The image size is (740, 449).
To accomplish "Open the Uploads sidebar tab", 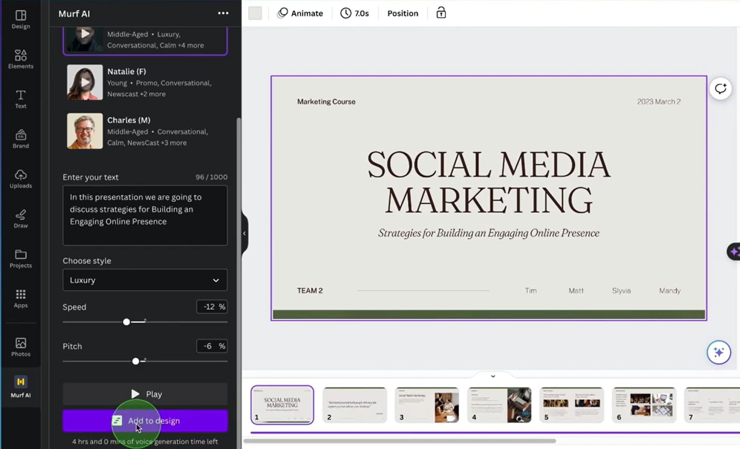I will click(x=21, y=179).
